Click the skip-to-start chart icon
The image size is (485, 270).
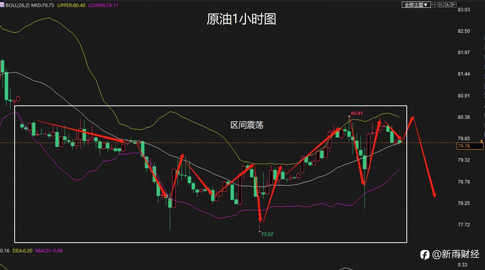click(441, 5)
